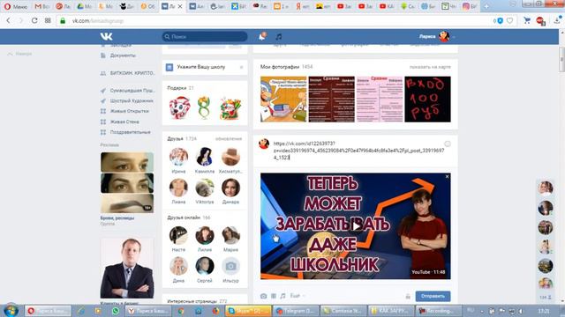Screen dimensions: 565x317
Task: Expand the Ещё attachments dropdown
Action: point(298,296)
